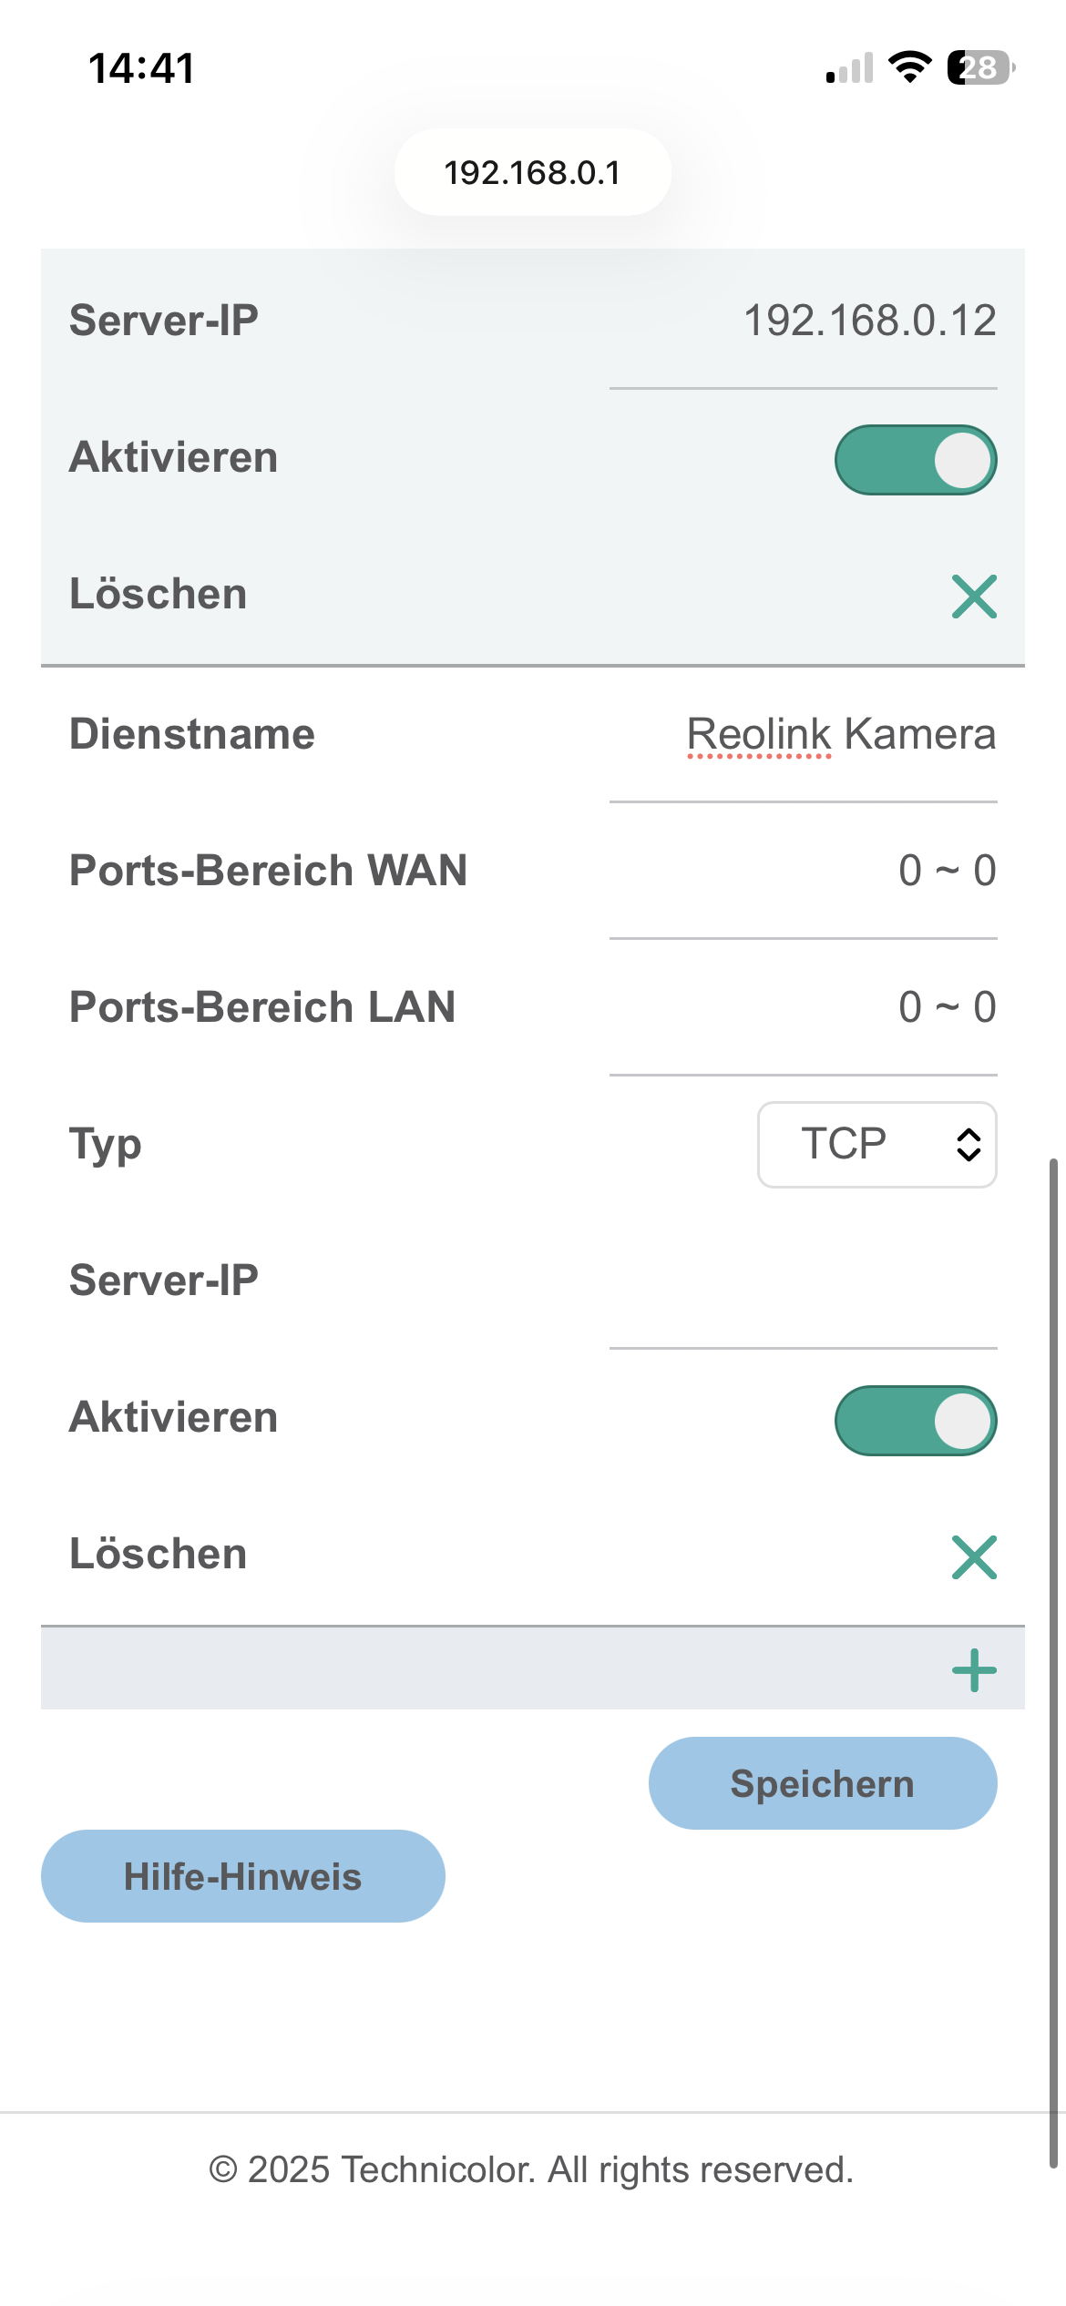Open the Typ TCP dropdown
Screen dimensions: 1066x2306
[856, 1145]
